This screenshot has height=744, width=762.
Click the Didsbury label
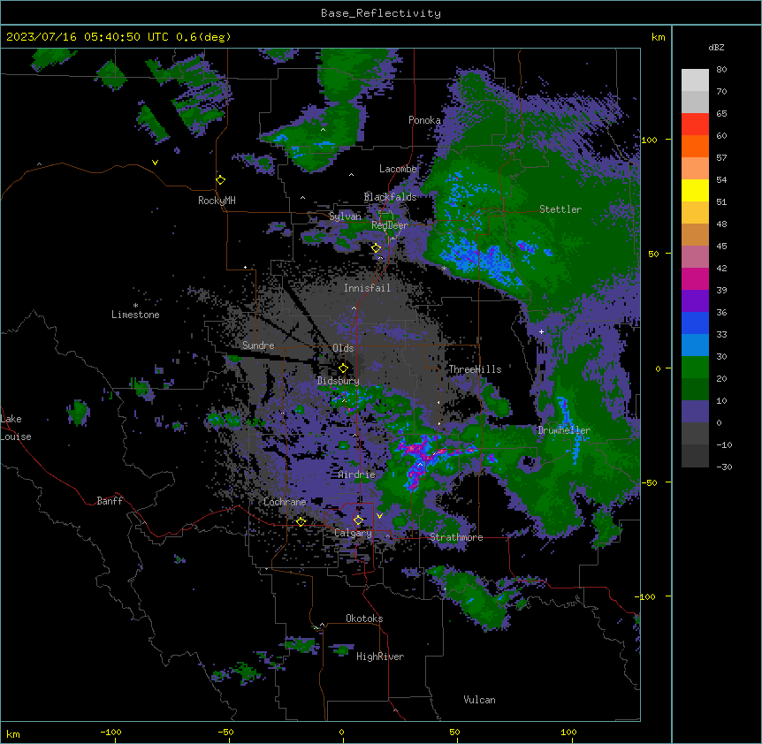(x=339, y=381)
